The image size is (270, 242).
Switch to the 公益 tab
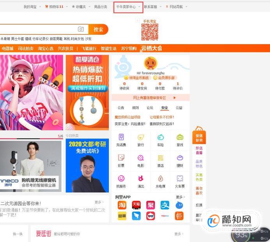(179, 108)
